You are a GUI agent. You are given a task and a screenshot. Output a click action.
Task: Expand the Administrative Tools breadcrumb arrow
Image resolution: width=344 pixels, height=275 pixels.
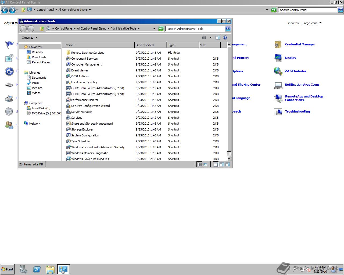139,28
